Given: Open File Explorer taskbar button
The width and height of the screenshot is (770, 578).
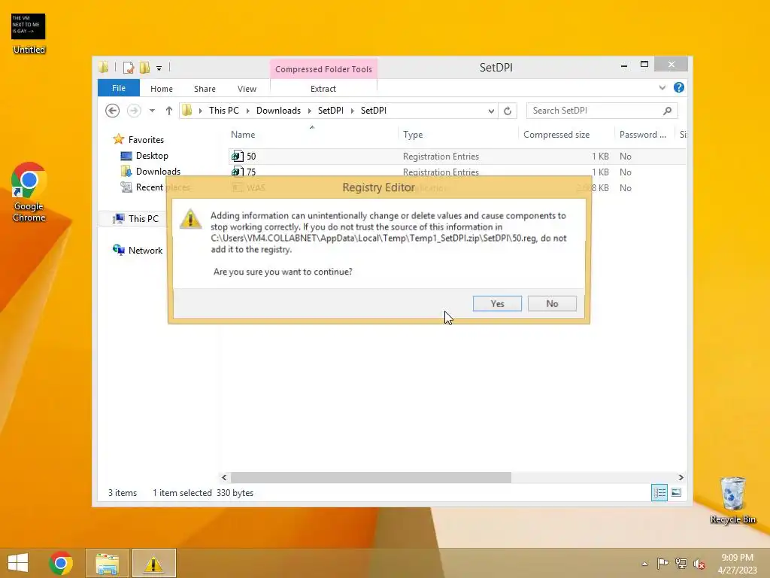Looking at the screenshot, I should [x=107, y=563].
